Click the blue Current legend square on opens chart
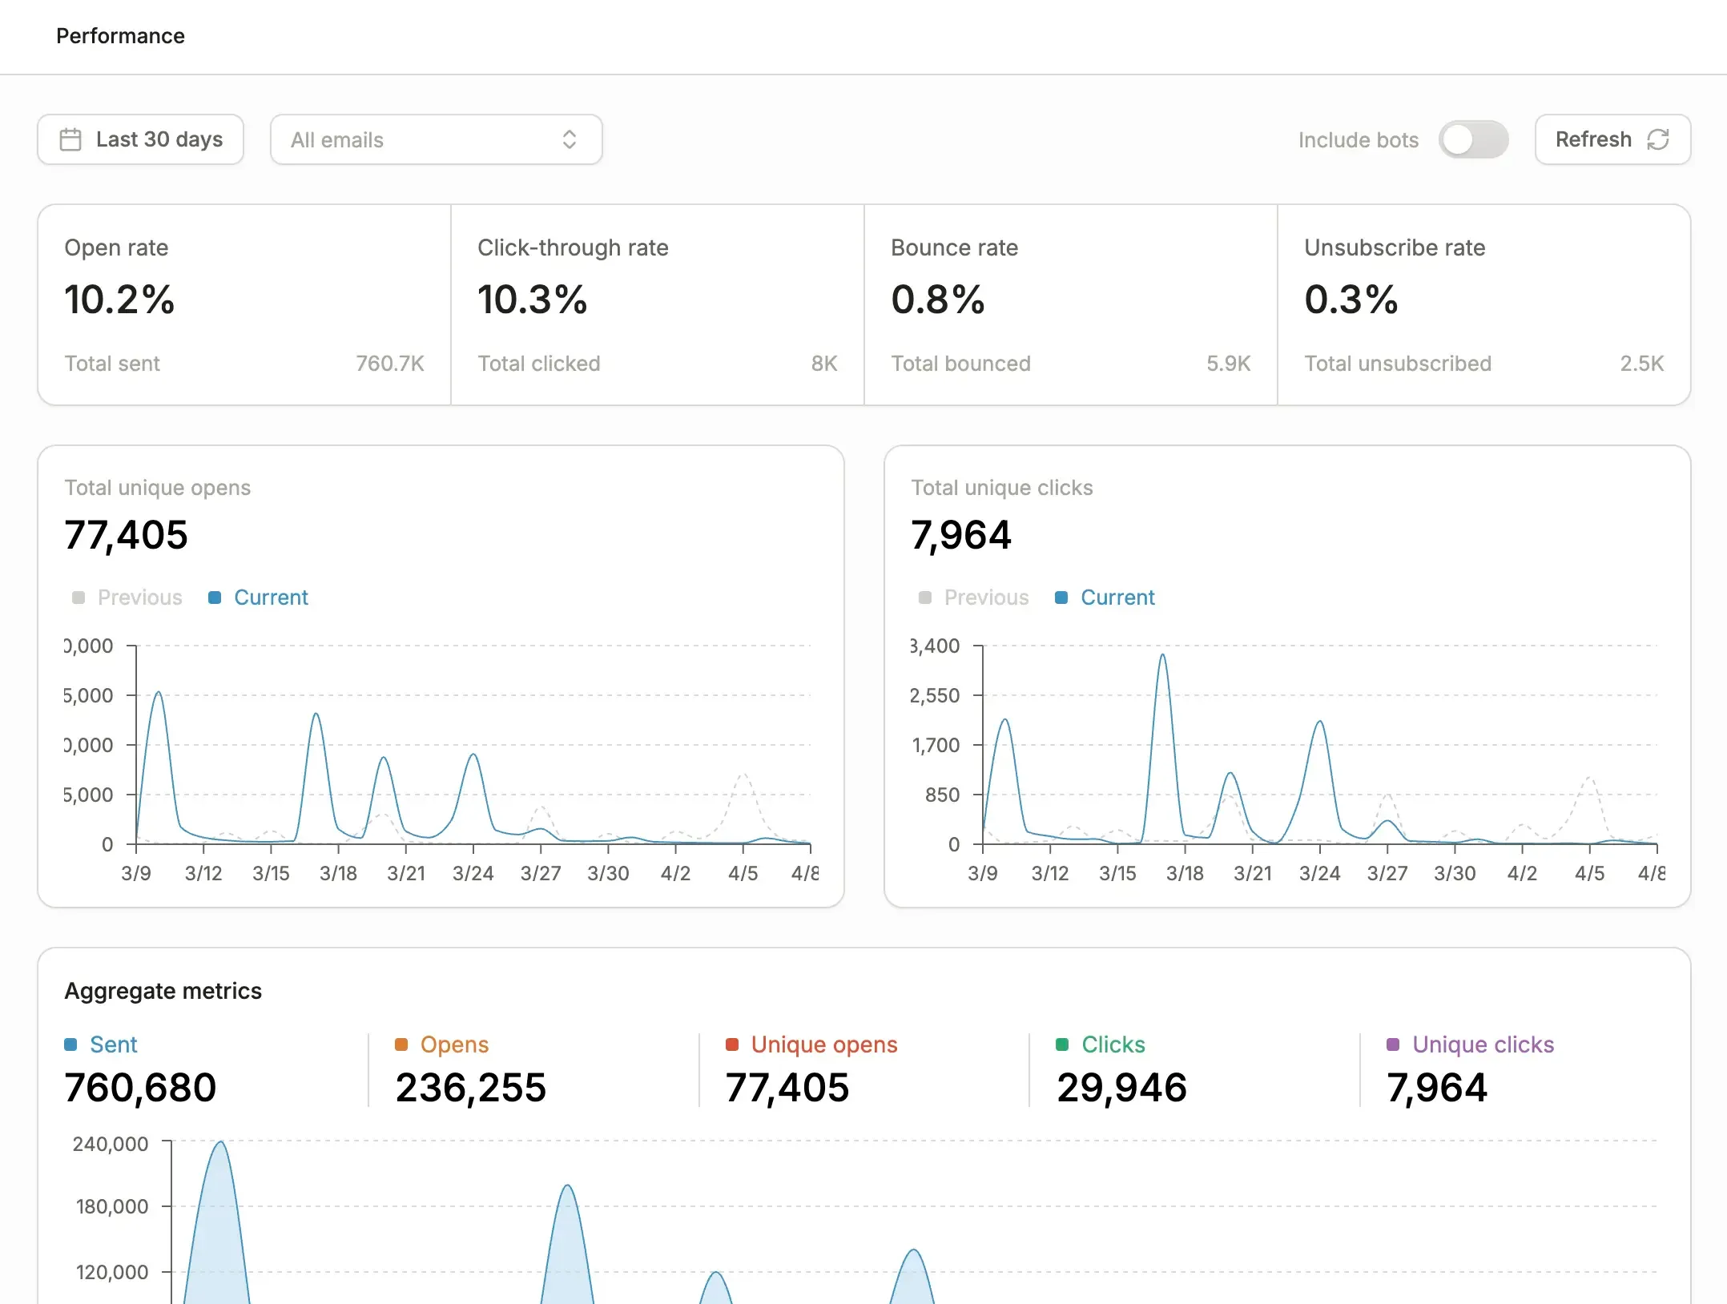 (x=215, y=598)
